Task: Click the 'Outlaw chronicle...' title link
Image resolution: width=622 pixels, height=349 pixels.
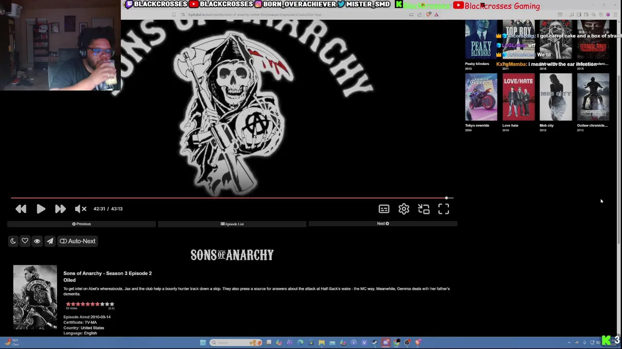Action: [592, 126]
